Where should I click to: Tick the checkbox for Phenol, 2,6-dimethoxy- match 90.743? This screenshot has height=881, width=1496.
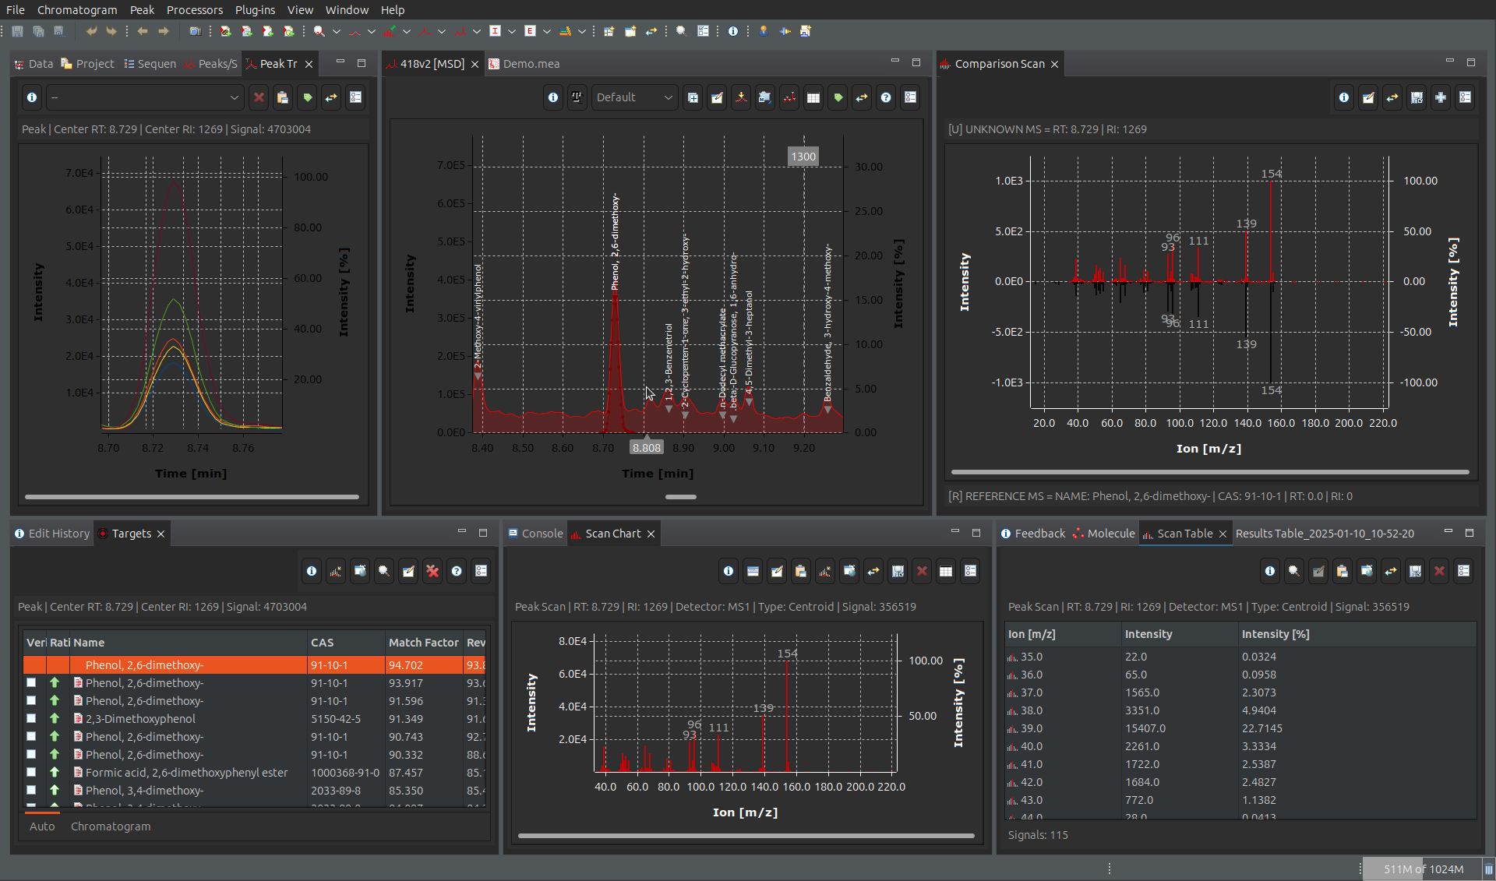[31, 737]
